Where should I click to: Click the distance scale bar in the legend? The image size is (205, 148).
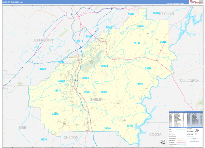(x=194, y=139)
